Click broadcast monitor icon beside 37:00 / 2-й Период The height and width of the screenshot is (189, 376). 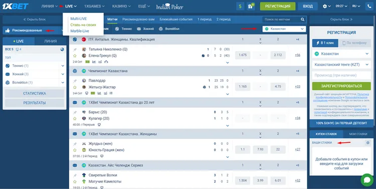pos(102,156)
